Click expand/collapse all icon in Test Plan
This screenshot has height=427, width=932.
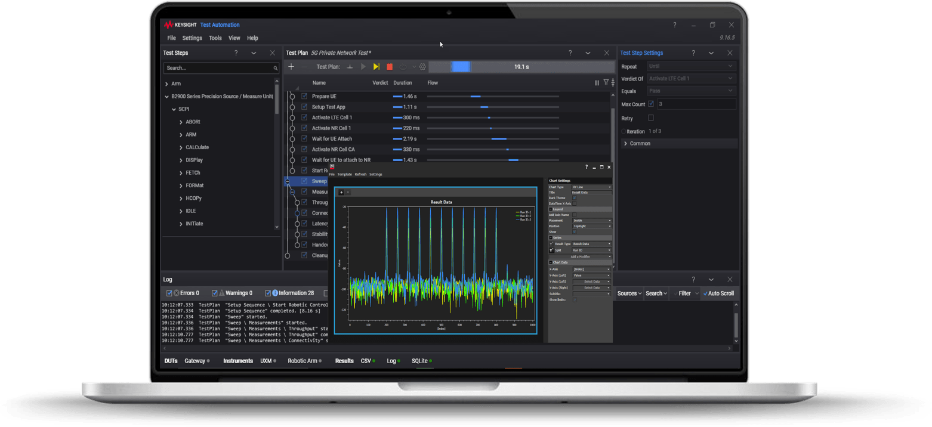click(612, 83)
